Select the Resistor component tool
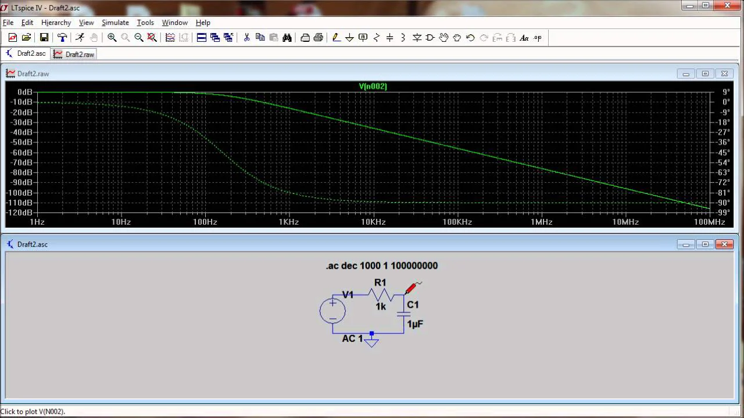 pos(377,38)
